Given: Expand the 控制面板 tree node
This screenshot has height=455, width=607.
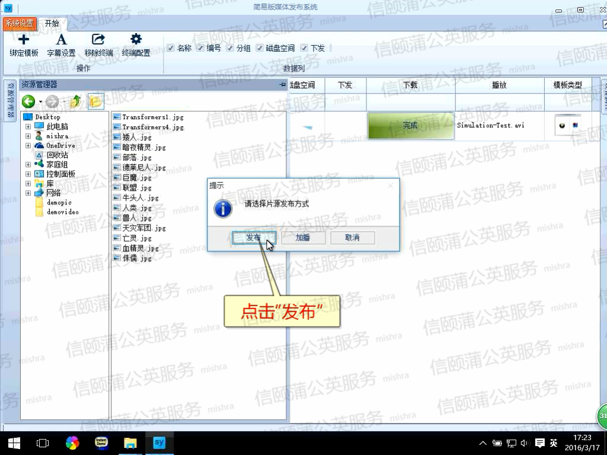Looking at the screenshot, I should tap(28, 174).
